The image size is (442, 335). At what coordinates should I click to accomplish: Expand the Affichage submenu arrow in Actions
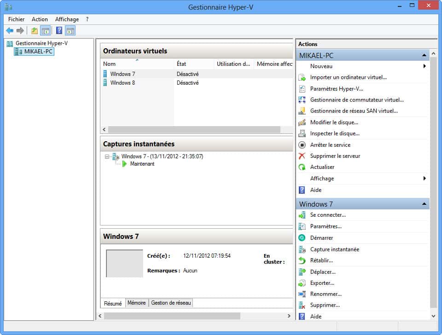pyautogui.click(x=424, y=179)
